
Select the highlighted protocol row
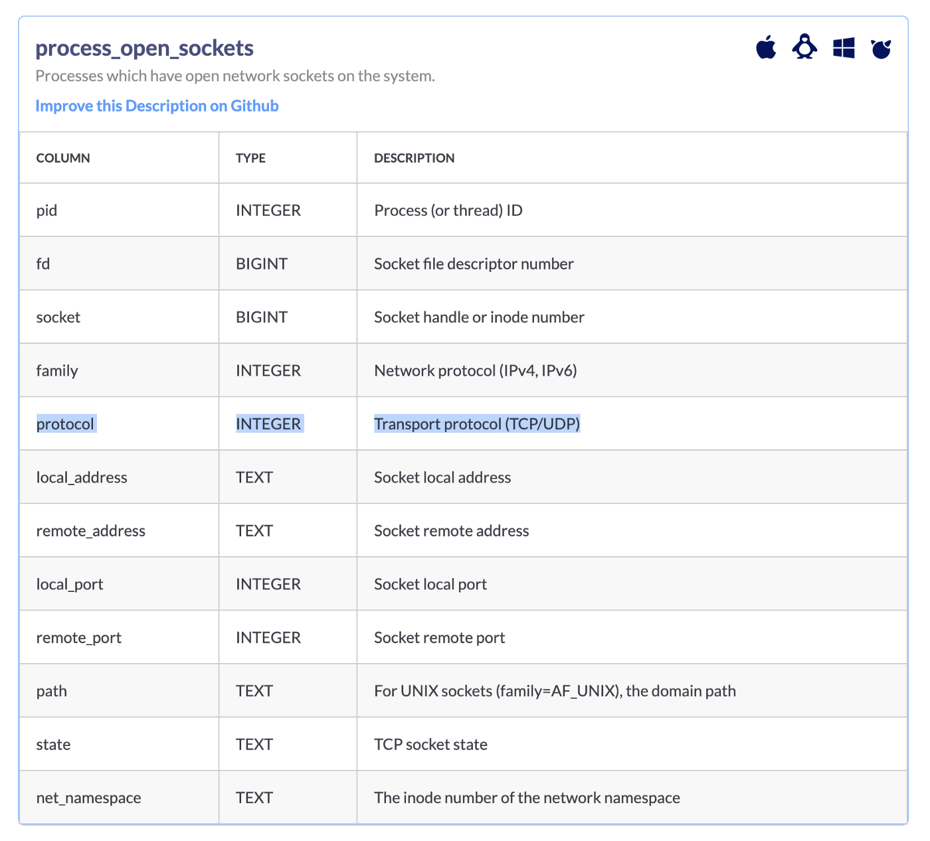tap(65, 423)
